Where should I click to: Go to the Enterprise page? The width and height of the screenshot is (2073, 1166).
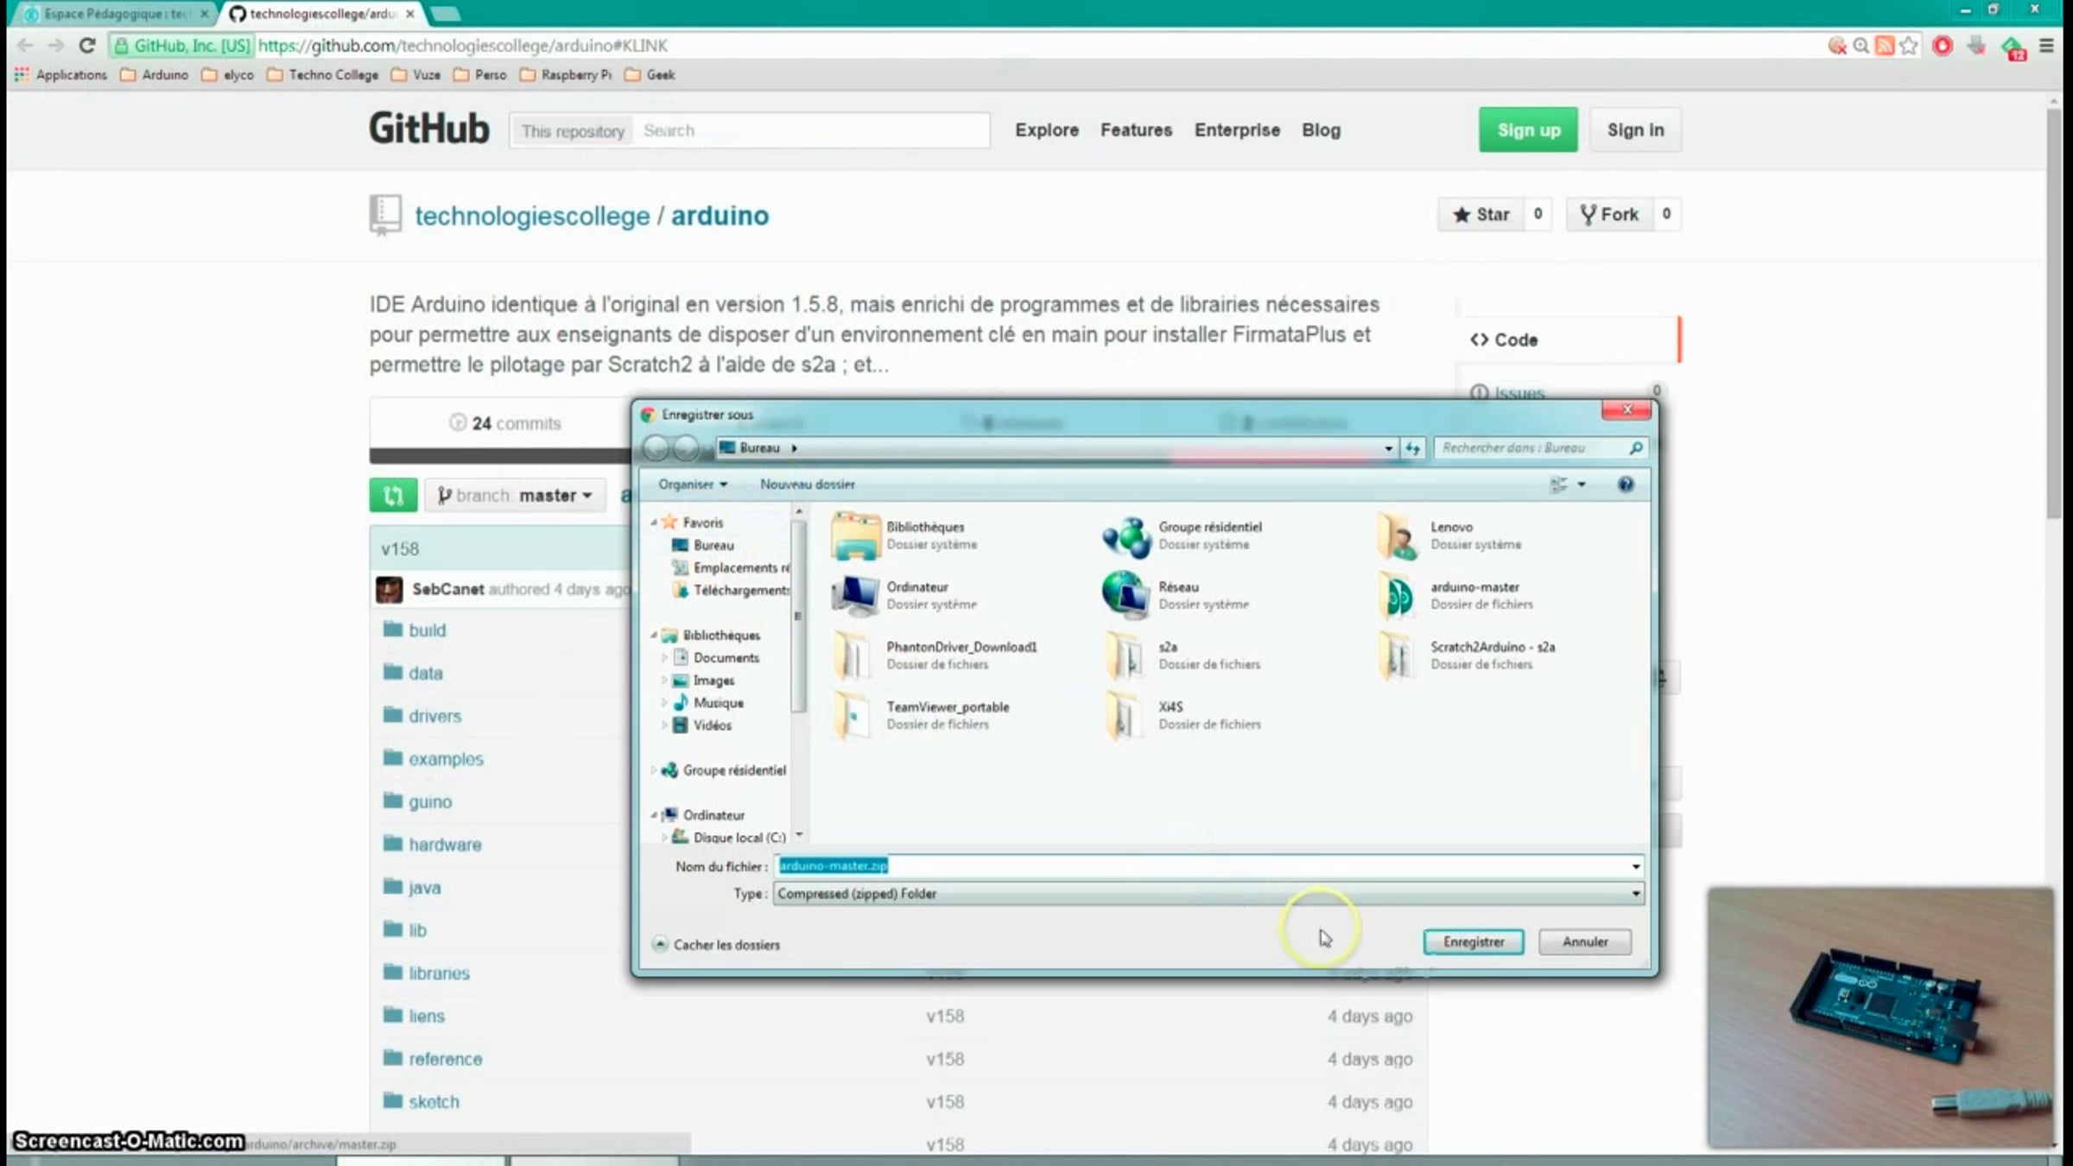(1237, 130)
